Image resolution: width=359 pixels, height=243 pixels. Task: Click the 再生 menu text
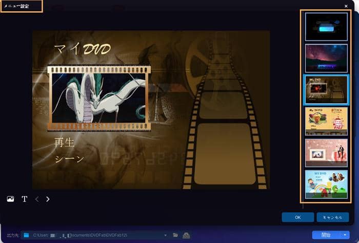(64, 143)
